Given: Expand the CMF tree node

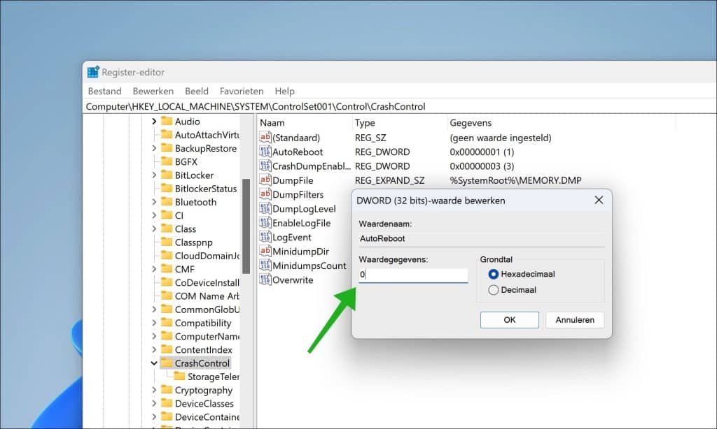Looking at the screenshot, I should pos(154,269).
